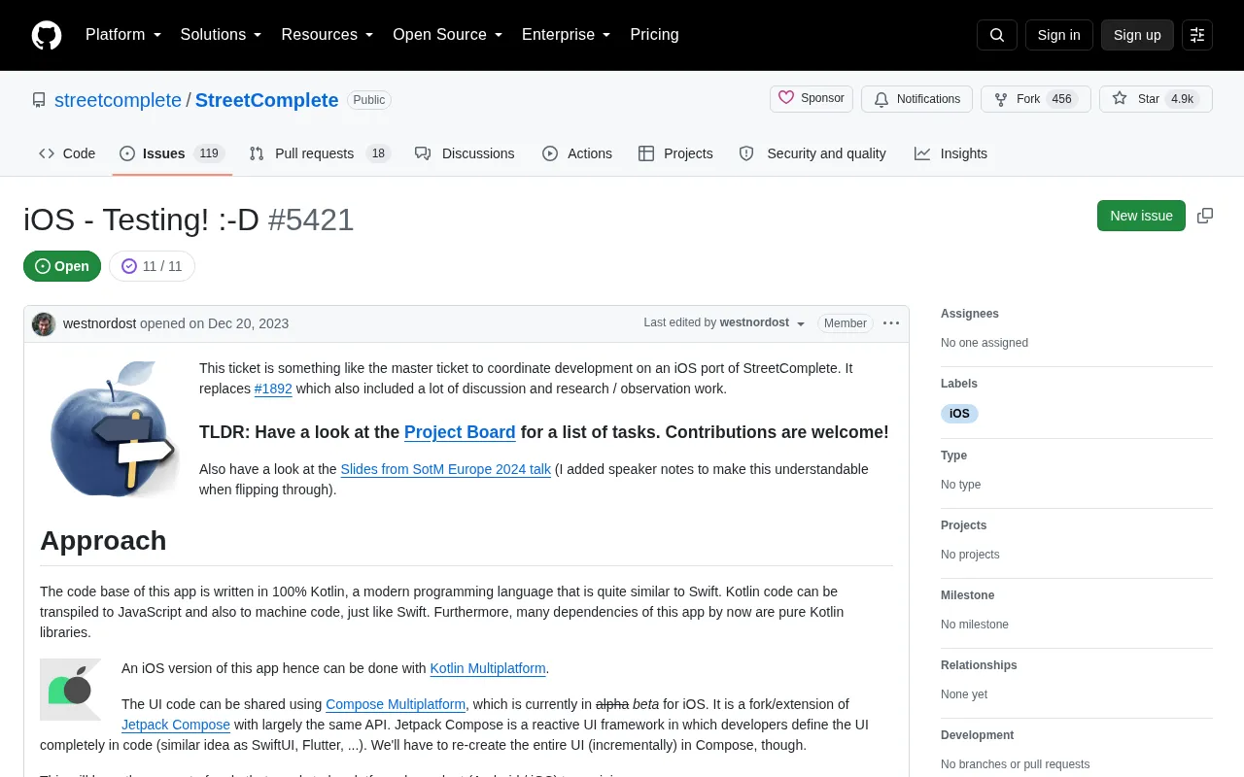Screen dimensions: 1244x777
Task: Open the Projects tab
Action: (675, 153)
